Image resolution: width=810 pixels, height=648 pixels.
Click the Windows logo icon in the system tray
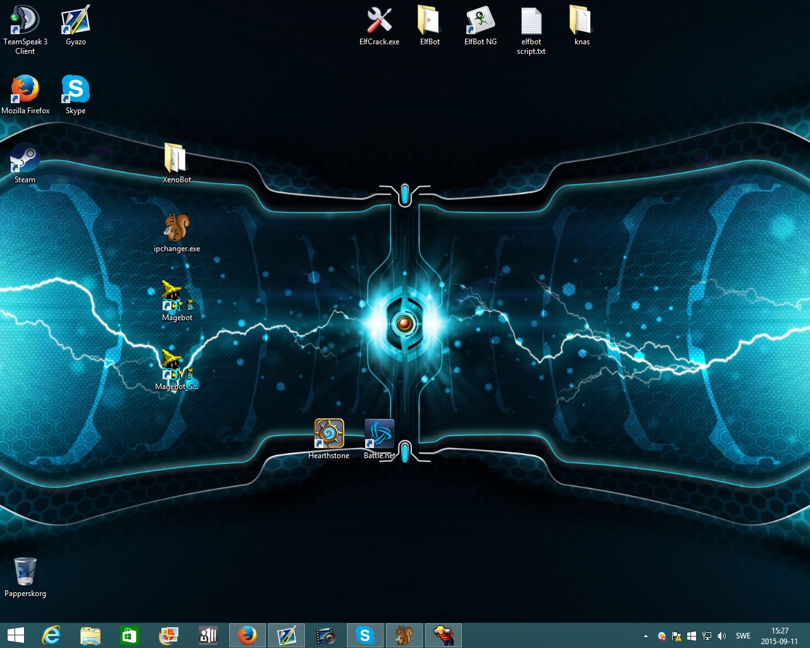click(x=692, y=636)
